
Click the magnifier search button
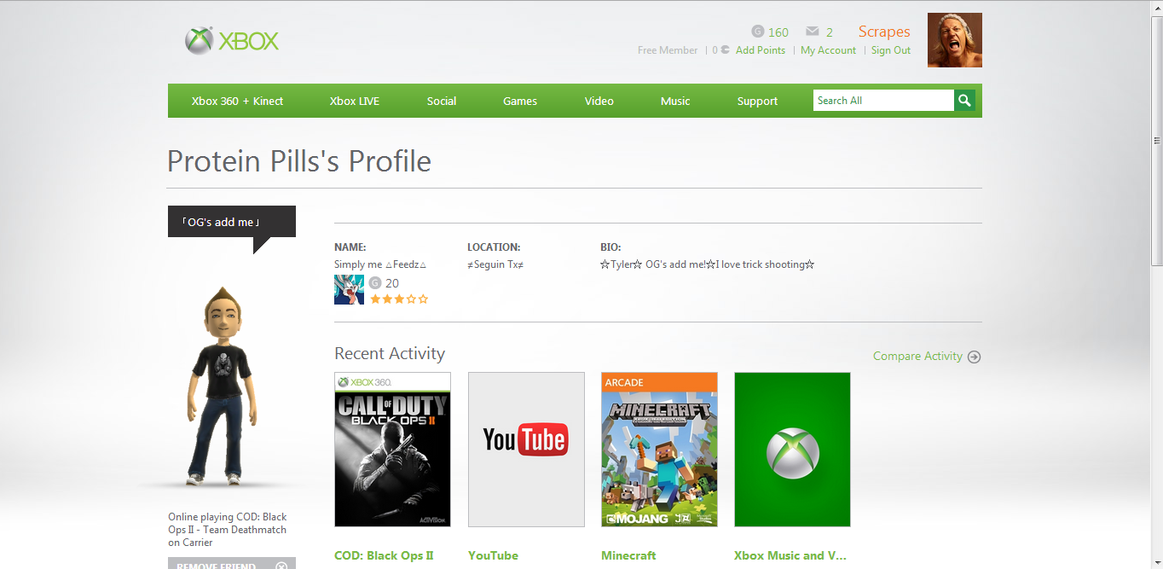click(964, 101)
